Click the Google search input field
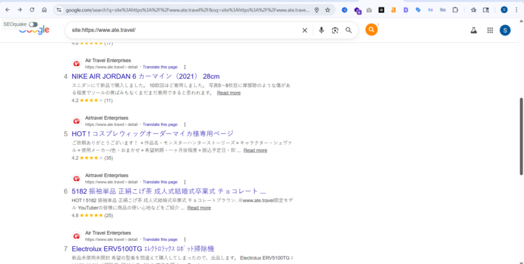The image size is (524, 264). coord(184,31)
